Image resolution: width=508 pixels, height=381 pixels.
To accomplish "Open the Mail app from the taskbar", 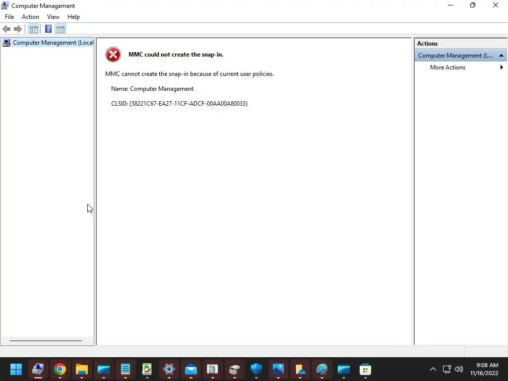I will 191,369.
